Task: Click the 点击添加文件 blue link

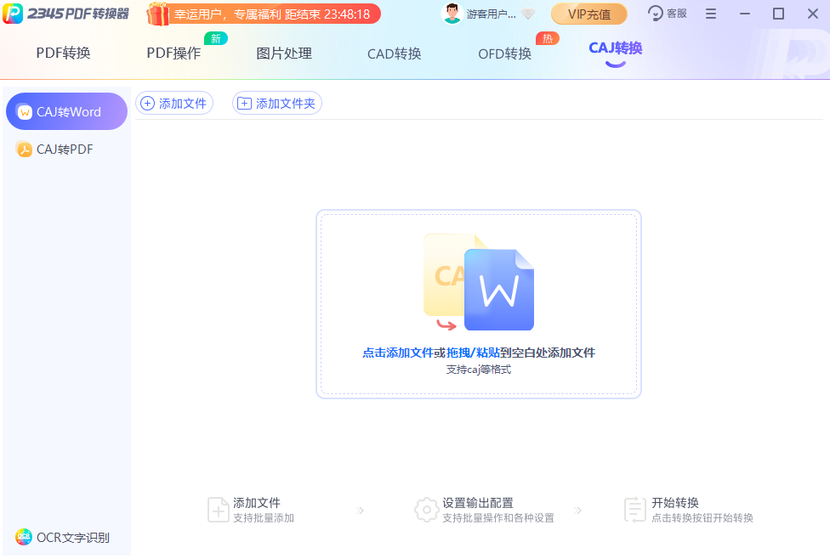Action: 397,353
